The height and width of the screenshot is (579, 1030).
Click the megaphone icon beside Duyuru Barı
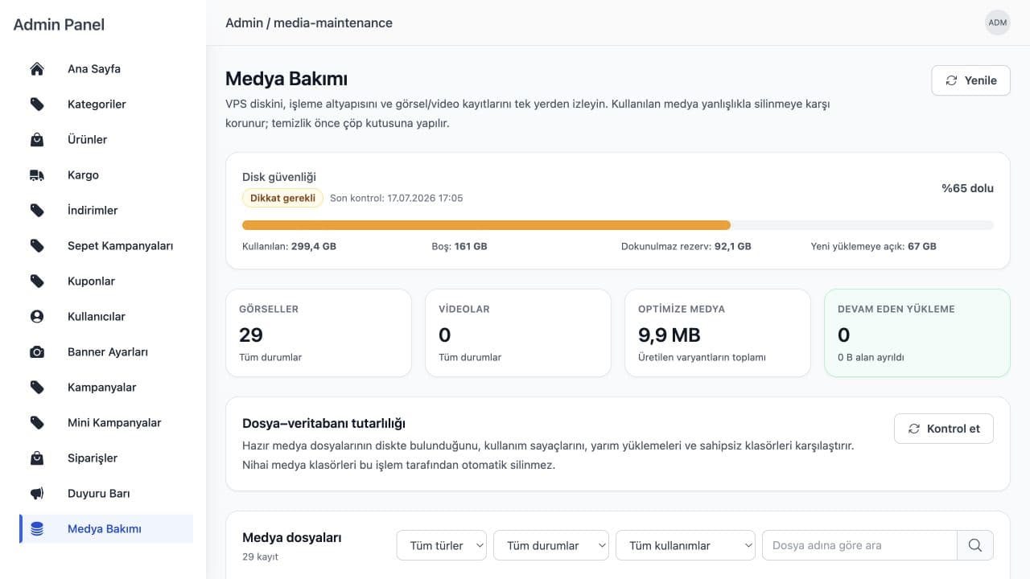pyautogui.click(x=37, y=494)
